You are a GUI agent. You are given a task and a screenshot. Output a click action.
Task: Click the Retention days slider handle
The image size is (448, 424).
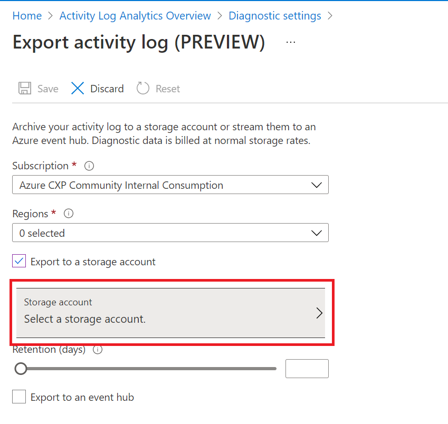(21, 369)
